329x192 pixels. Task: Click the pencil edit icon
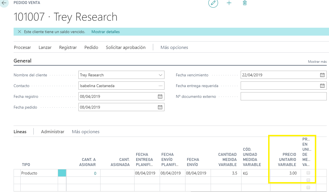213,3
